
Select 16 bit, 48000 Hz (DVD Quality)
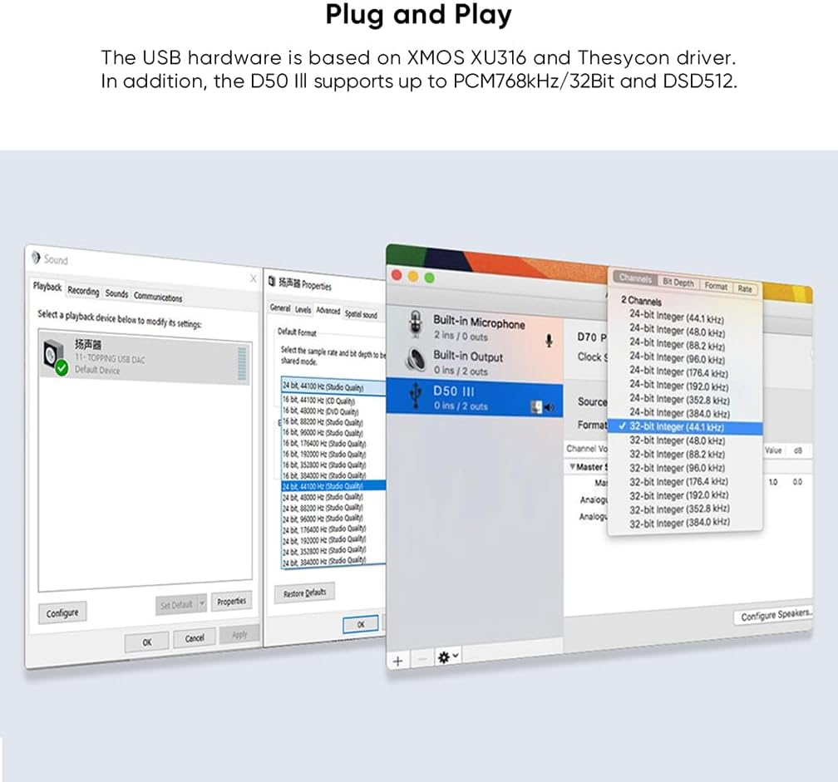pyautogui.click(x=320, y=411)
